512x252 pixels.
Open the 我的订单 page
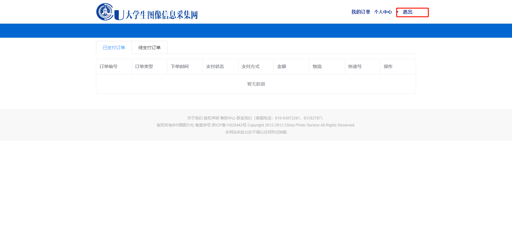point(361,12)
